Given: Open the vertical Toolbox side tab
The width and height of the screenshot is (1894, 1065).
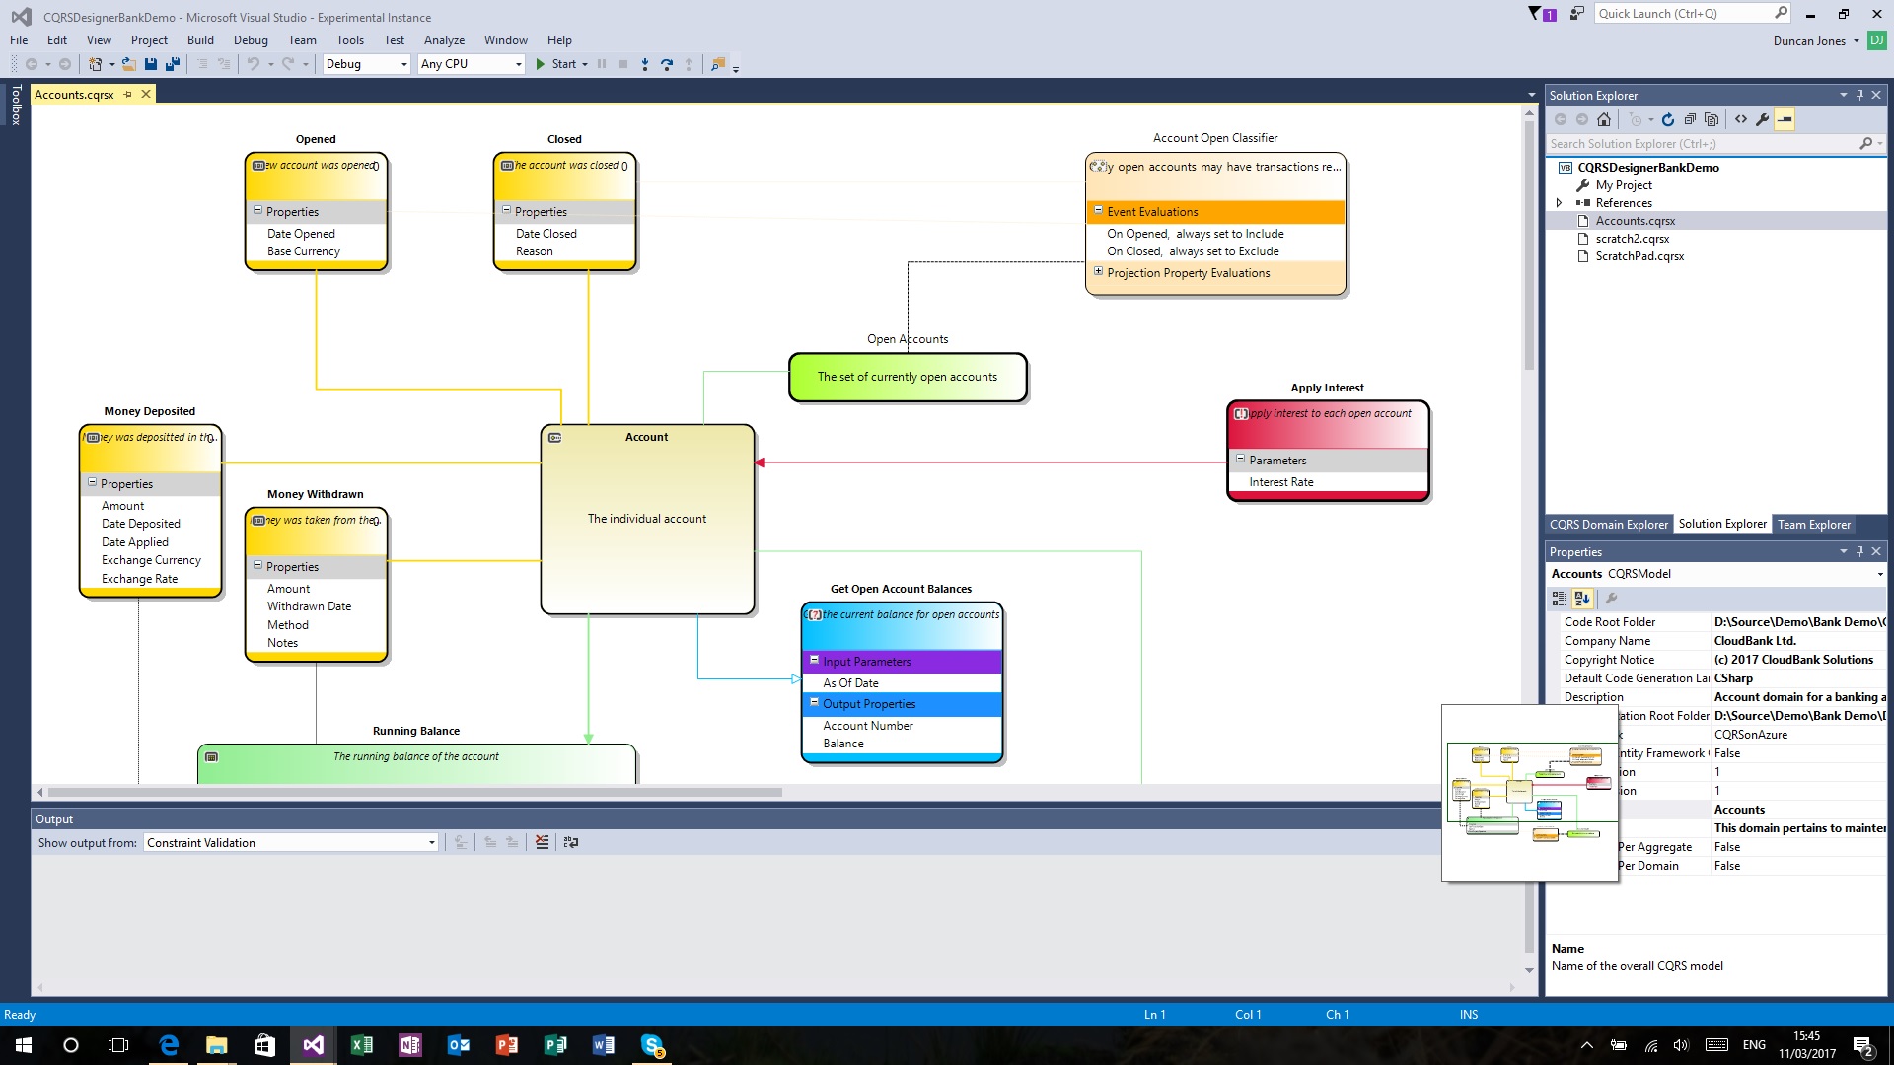Looking at the screenshot, I should pyautogui.click(x=16, y=105).
